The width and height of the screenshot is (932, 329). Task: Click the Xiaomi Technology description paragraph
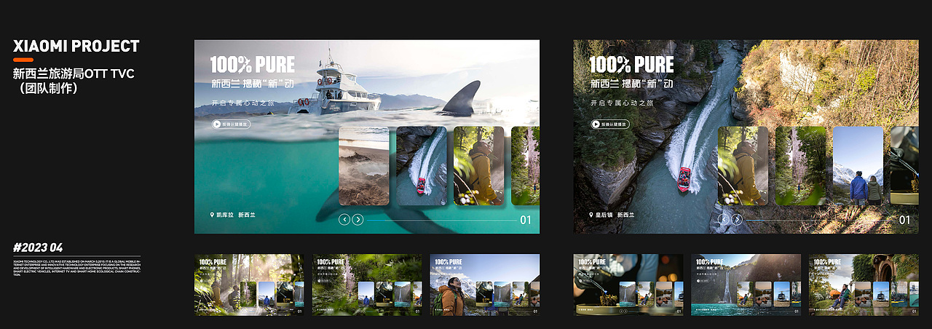(77, 267)
